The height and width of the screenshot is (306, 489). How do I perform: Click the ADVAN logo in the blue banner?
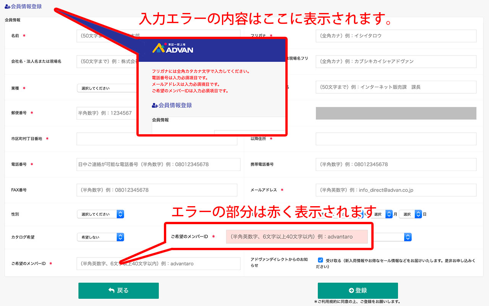pyautogui.click(x=173, y=48)
